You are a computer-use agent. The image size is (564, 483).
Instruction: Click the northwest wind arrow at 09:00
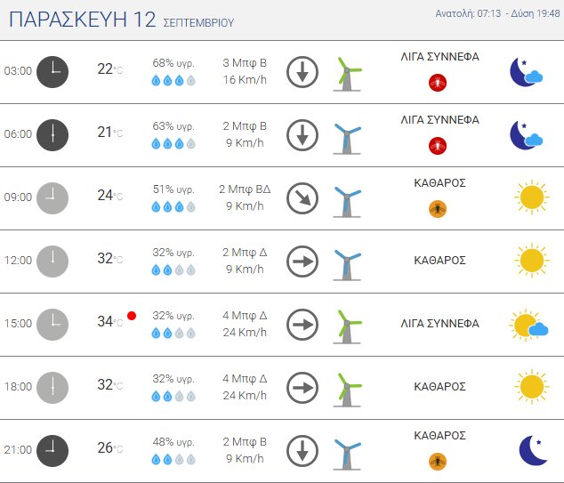pyautogui.click(x=302, y=197)
